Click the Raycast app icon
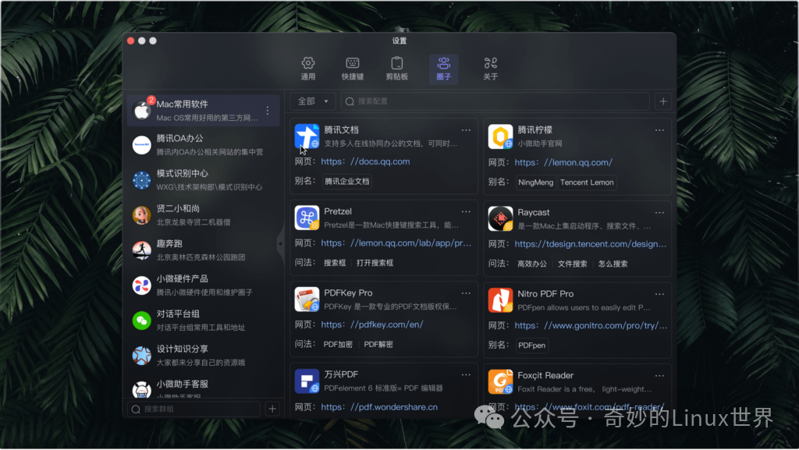Viewport: 799px width, 450px height. [x=500, y=218]
